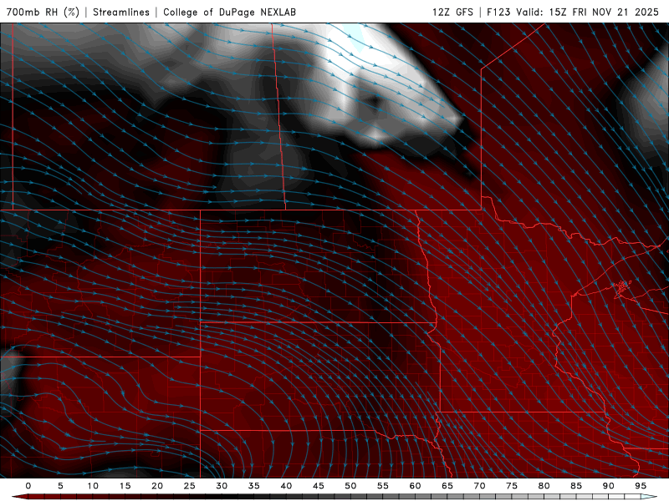Image resolution: width=669 pixels, height=501 pixels.
Task: Pick the '35' value on the legend
Action: point(254,486)
